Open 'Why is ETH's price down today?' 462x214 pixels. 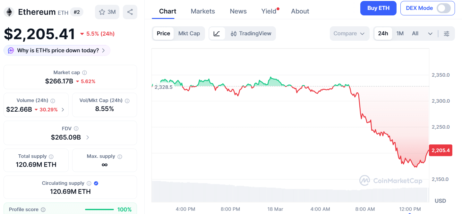(x=57, y=50)
